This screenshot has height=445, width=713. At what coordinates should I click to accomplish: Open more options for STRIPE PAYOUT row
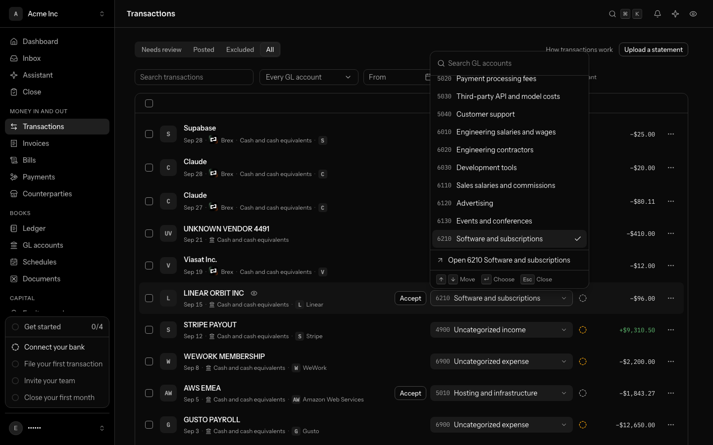[671, 330]
